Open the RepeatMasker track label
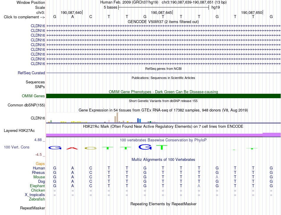 pos(33,208)
